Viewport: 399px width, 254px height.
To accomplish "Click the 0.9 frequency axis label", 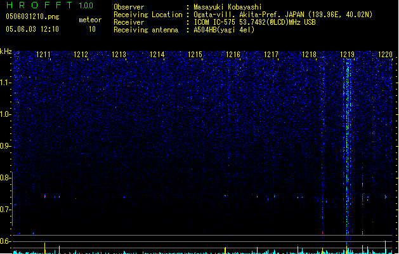I will (5, 146).
